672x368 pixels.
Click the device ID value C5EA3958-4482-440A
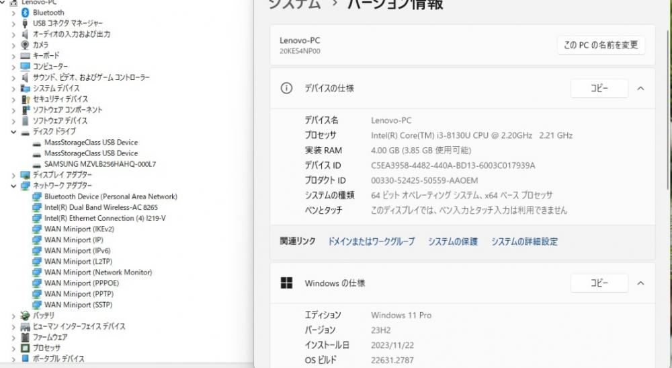453,165
